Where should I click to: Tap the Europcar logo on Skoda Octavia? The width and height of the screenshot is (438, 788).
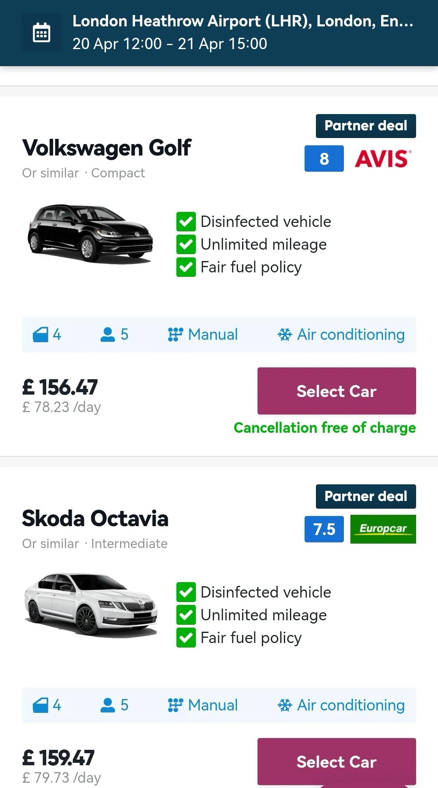point(383,529)
